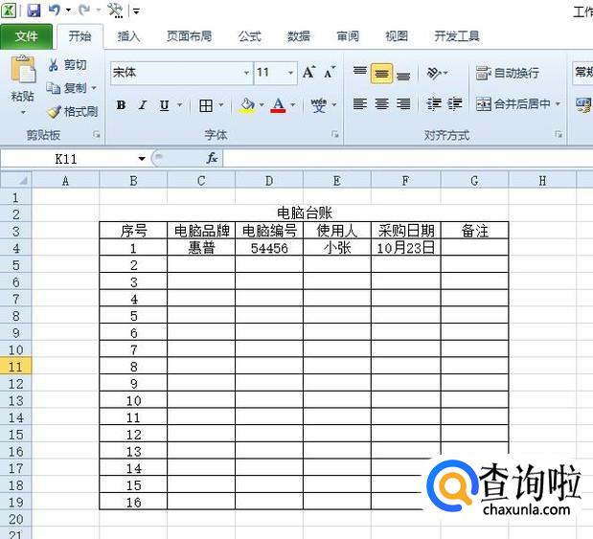This screenshot has width=593, height=539.
Task: Open underline style dropdown arrow
Action: [x=180, y=105]
